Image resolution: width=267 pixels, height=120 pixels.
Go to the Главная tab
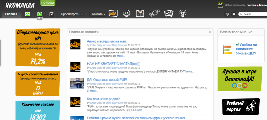coord(11,14)
